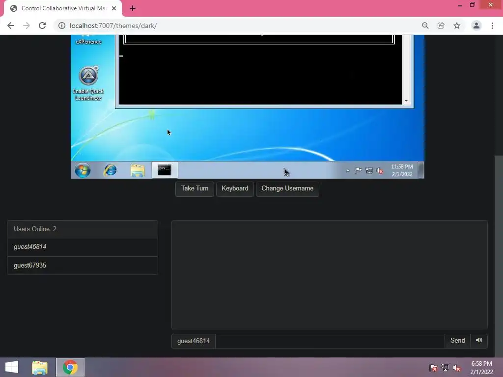
Task: Open Enable Quick Launch.exe desktop icon
Action: pyautogui.click(x=88, y=83)
